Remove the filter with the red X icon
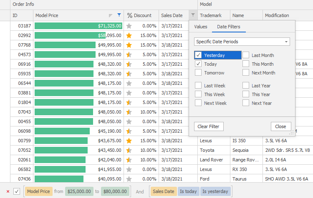Screen dimensions: 313x198 click(8, 191)
